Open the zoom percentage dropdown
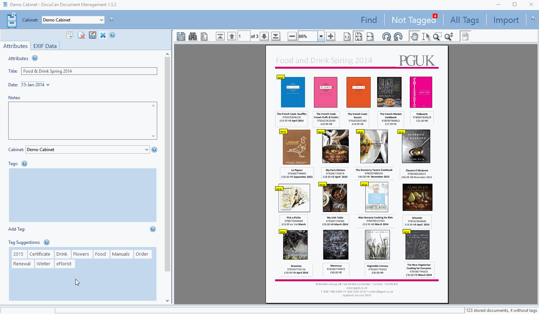Viewport: 539px width, 314px height. (321, 36)
